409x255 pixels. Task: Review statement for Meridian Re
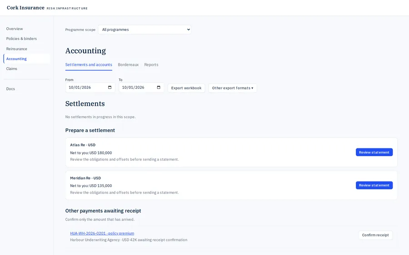click(x=374, y=185)
